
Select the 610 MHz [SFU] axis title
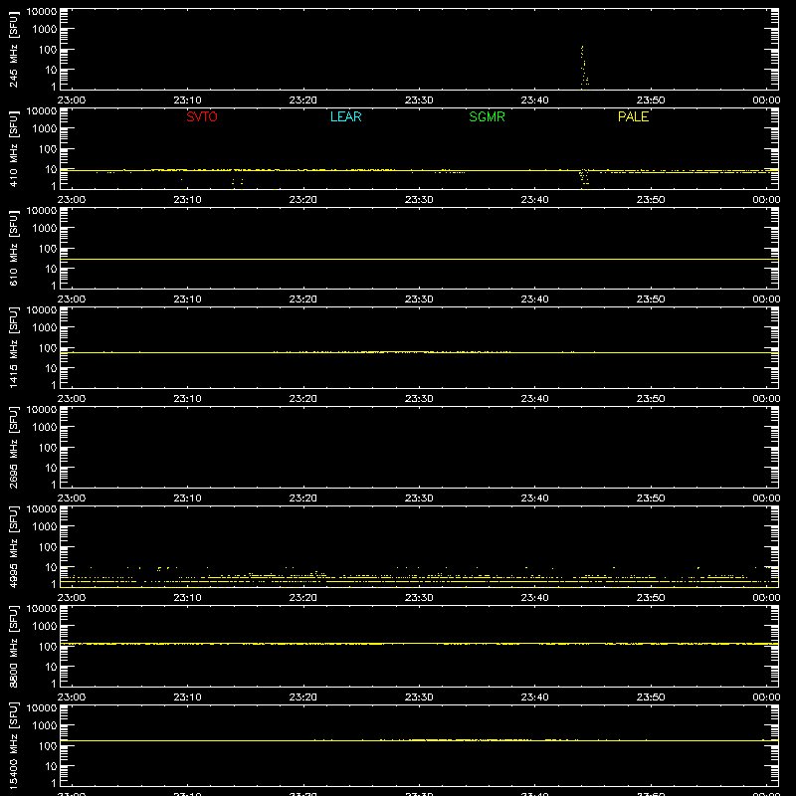coord(13,248)
